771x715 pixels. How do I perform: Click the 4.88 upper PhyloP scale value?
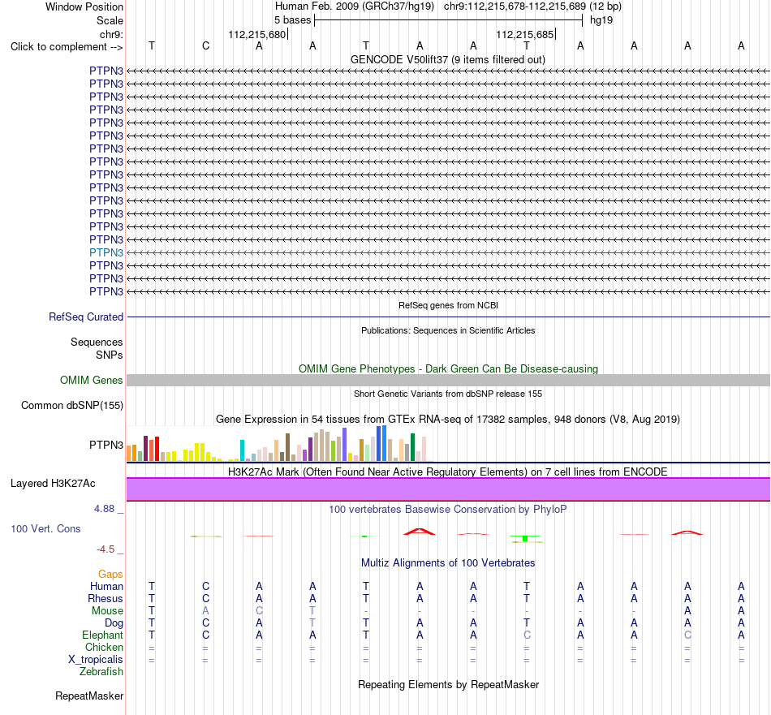coord(104,509)
